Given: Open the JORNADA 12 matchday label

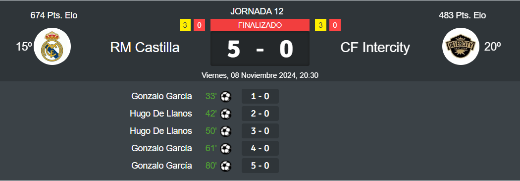Looking at the screenshot, I should tap(257, 11).
